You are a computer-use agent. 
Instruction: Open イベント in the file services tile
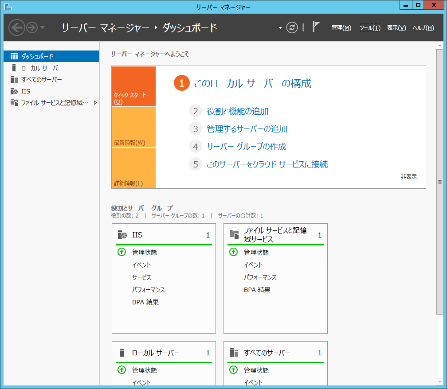point(254,265)
